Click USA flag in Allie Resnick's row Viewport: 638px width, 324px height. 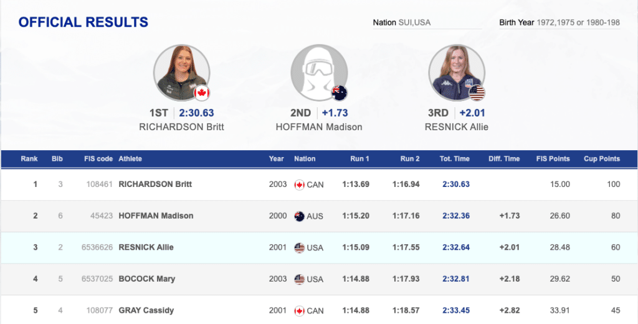click(299, 247)
